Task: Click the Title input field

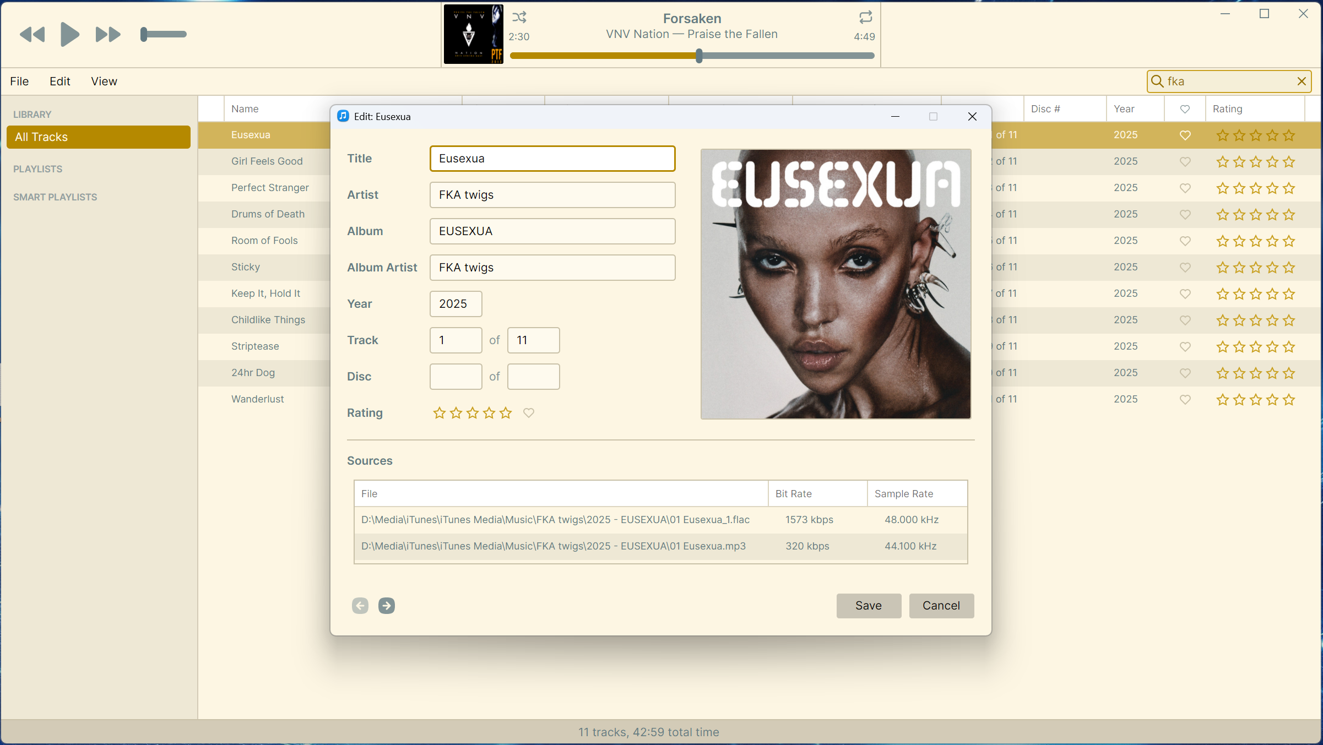Action: 552,159
